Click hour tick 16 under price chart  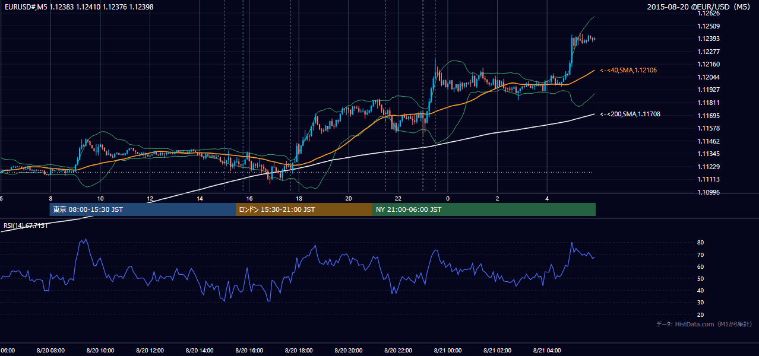point(249,198)
